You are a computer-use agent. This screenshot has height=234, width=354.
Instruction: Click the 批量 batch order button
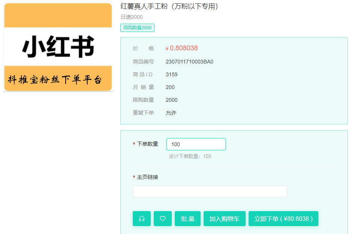tap(187, 219)
